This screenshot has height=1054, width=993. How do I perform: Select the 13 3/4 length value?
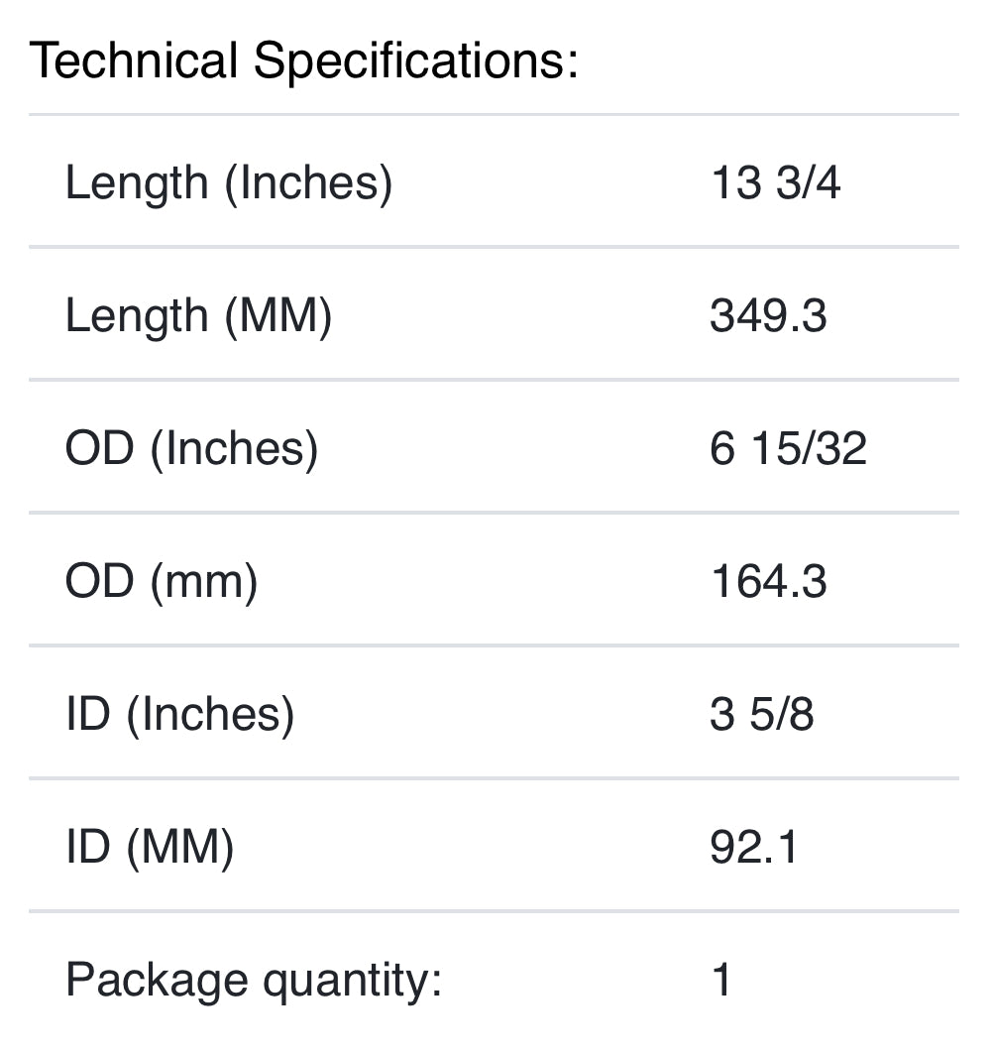coord(775,183)
